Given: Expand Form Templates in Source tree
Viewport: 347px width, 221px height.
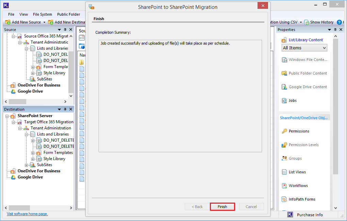Looking at the screenshot, I should pos(33,67).
